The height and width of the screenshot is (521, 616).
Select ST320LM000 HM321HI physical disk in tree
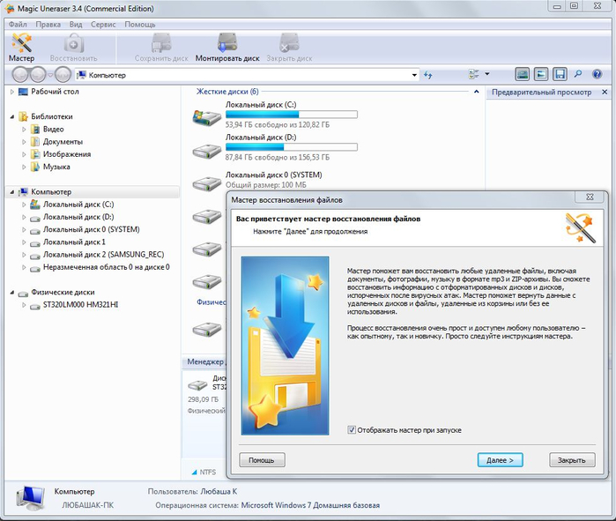[x=80, y=305]
